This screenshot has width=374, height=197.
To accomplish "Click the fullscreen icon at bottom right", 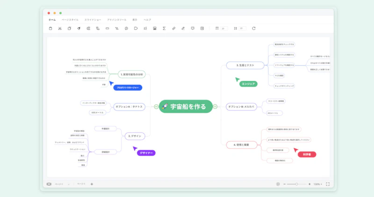I will click(328, 184).
